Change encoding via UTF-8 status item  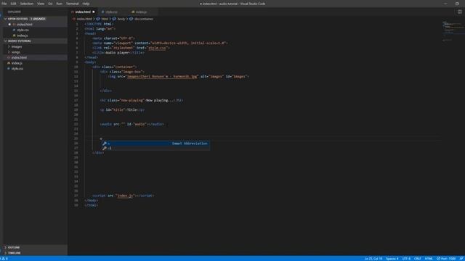point(406,259)
